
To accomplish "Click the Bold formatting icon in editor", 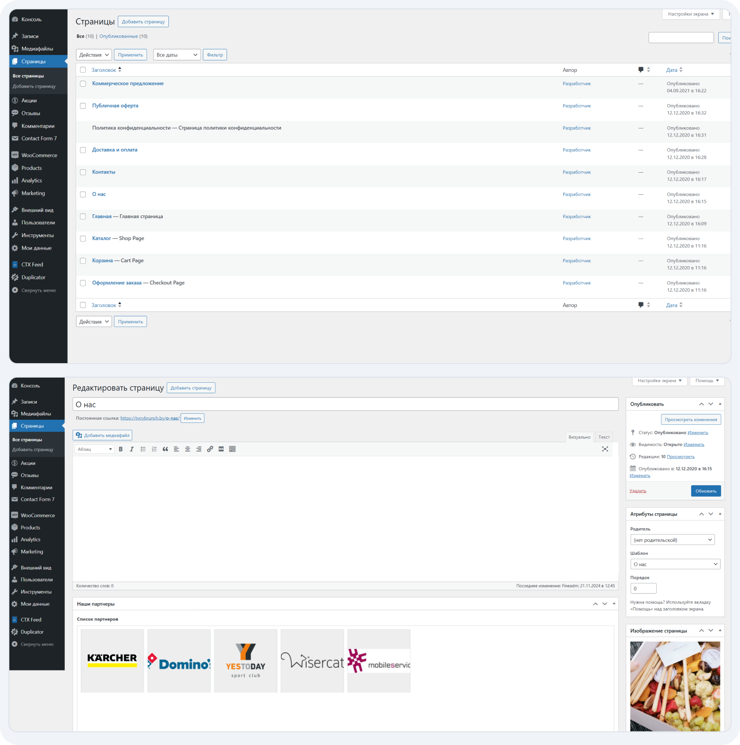I will point(121,449).
